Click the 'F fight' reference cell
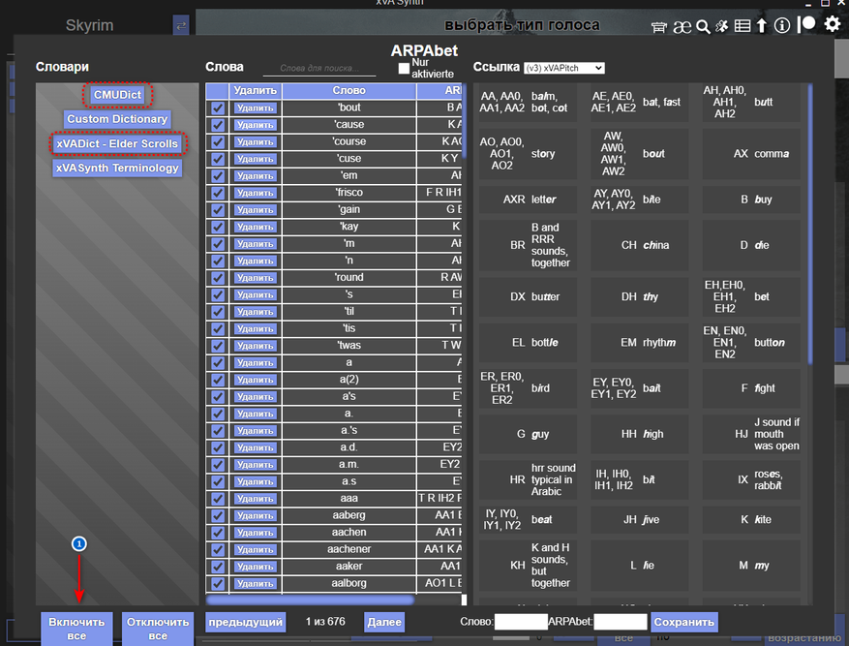The width and height of the screenshot is (849, 646). [x=751, y=388]
